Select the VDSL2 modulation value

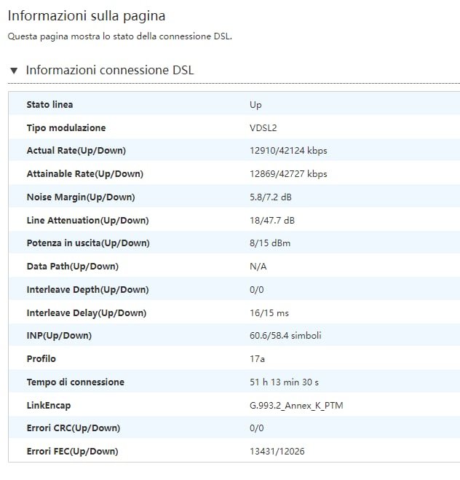coord(263,128)
